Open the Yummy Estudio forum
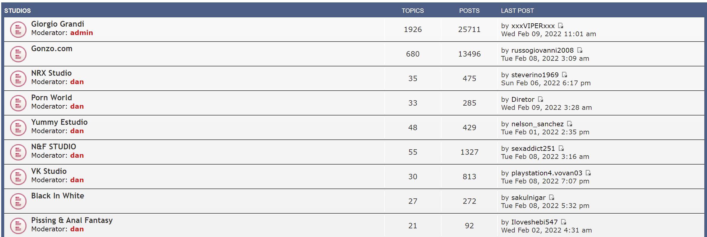The height and width of the screenshot is (237, 707). pos(59,122)
